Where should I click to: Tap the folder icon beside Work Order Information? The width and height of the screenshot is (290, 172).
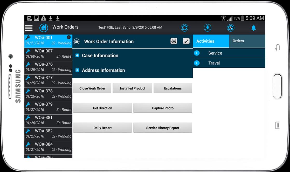click(77, 42)
